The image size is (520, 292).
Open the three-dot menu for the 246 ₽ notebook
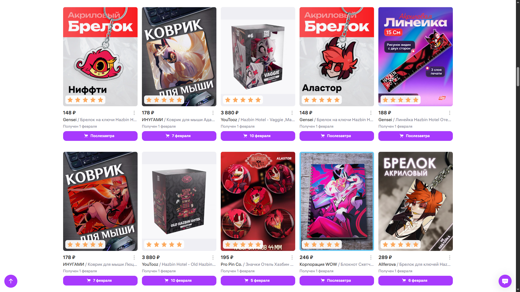tap(371, 257)
